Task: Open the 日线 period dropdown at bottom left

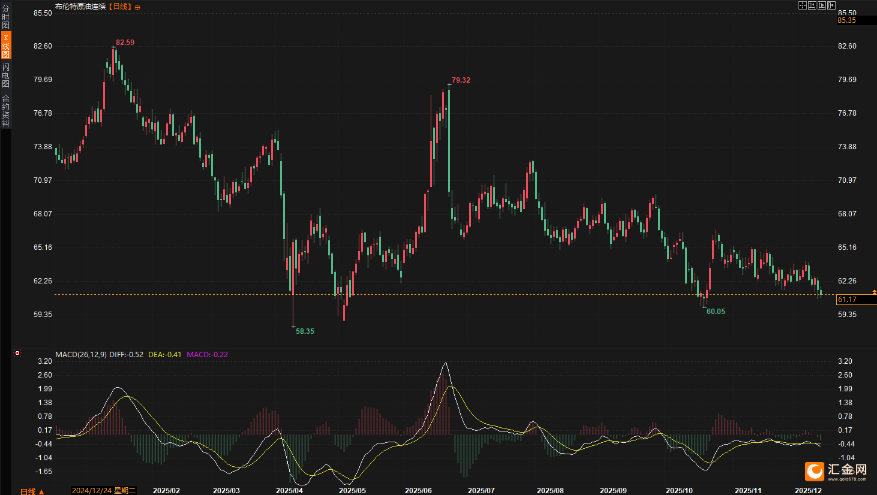Action: pos(32,491)
